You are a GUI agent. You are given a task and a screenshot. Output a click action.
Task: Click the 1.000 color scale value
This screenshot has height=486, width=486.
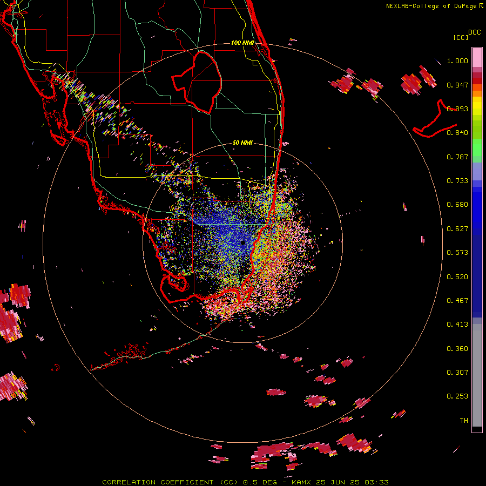click(x=457, y=60)
